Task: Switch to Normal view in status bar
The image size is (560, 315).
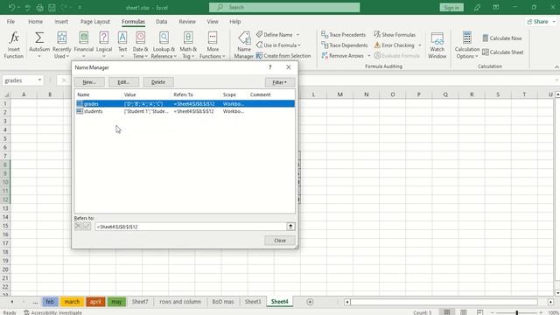Action: point(447,312)
